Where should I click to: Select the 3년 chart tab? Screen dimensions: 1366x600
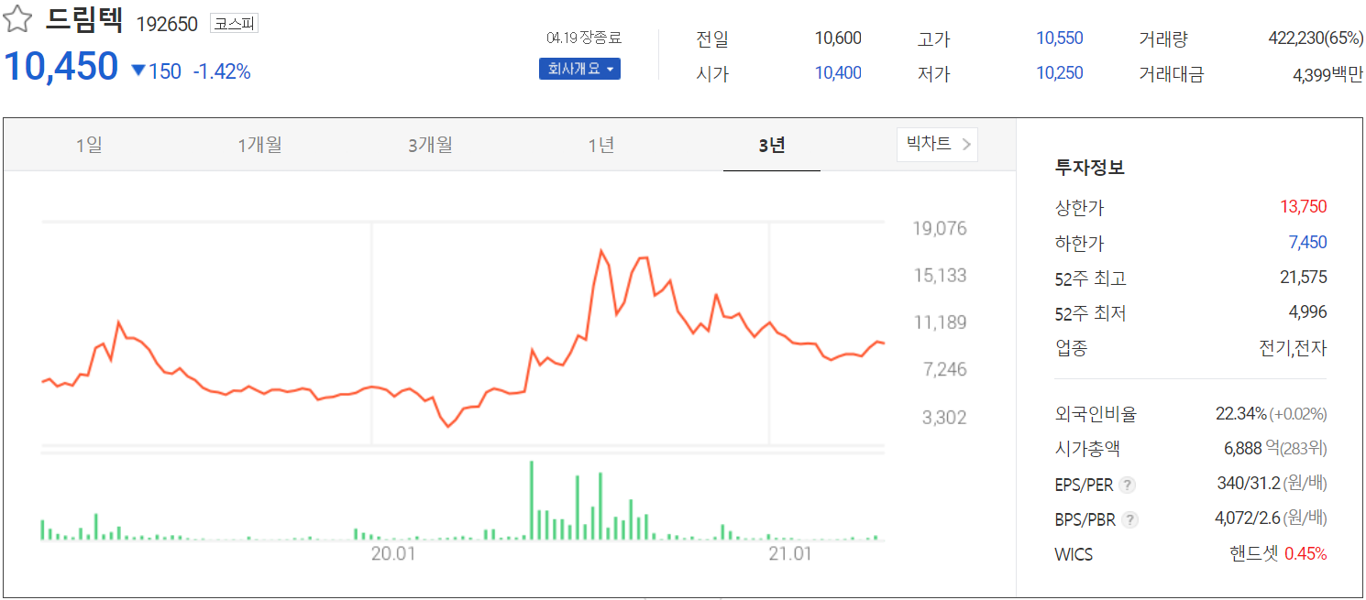[772, 145]
